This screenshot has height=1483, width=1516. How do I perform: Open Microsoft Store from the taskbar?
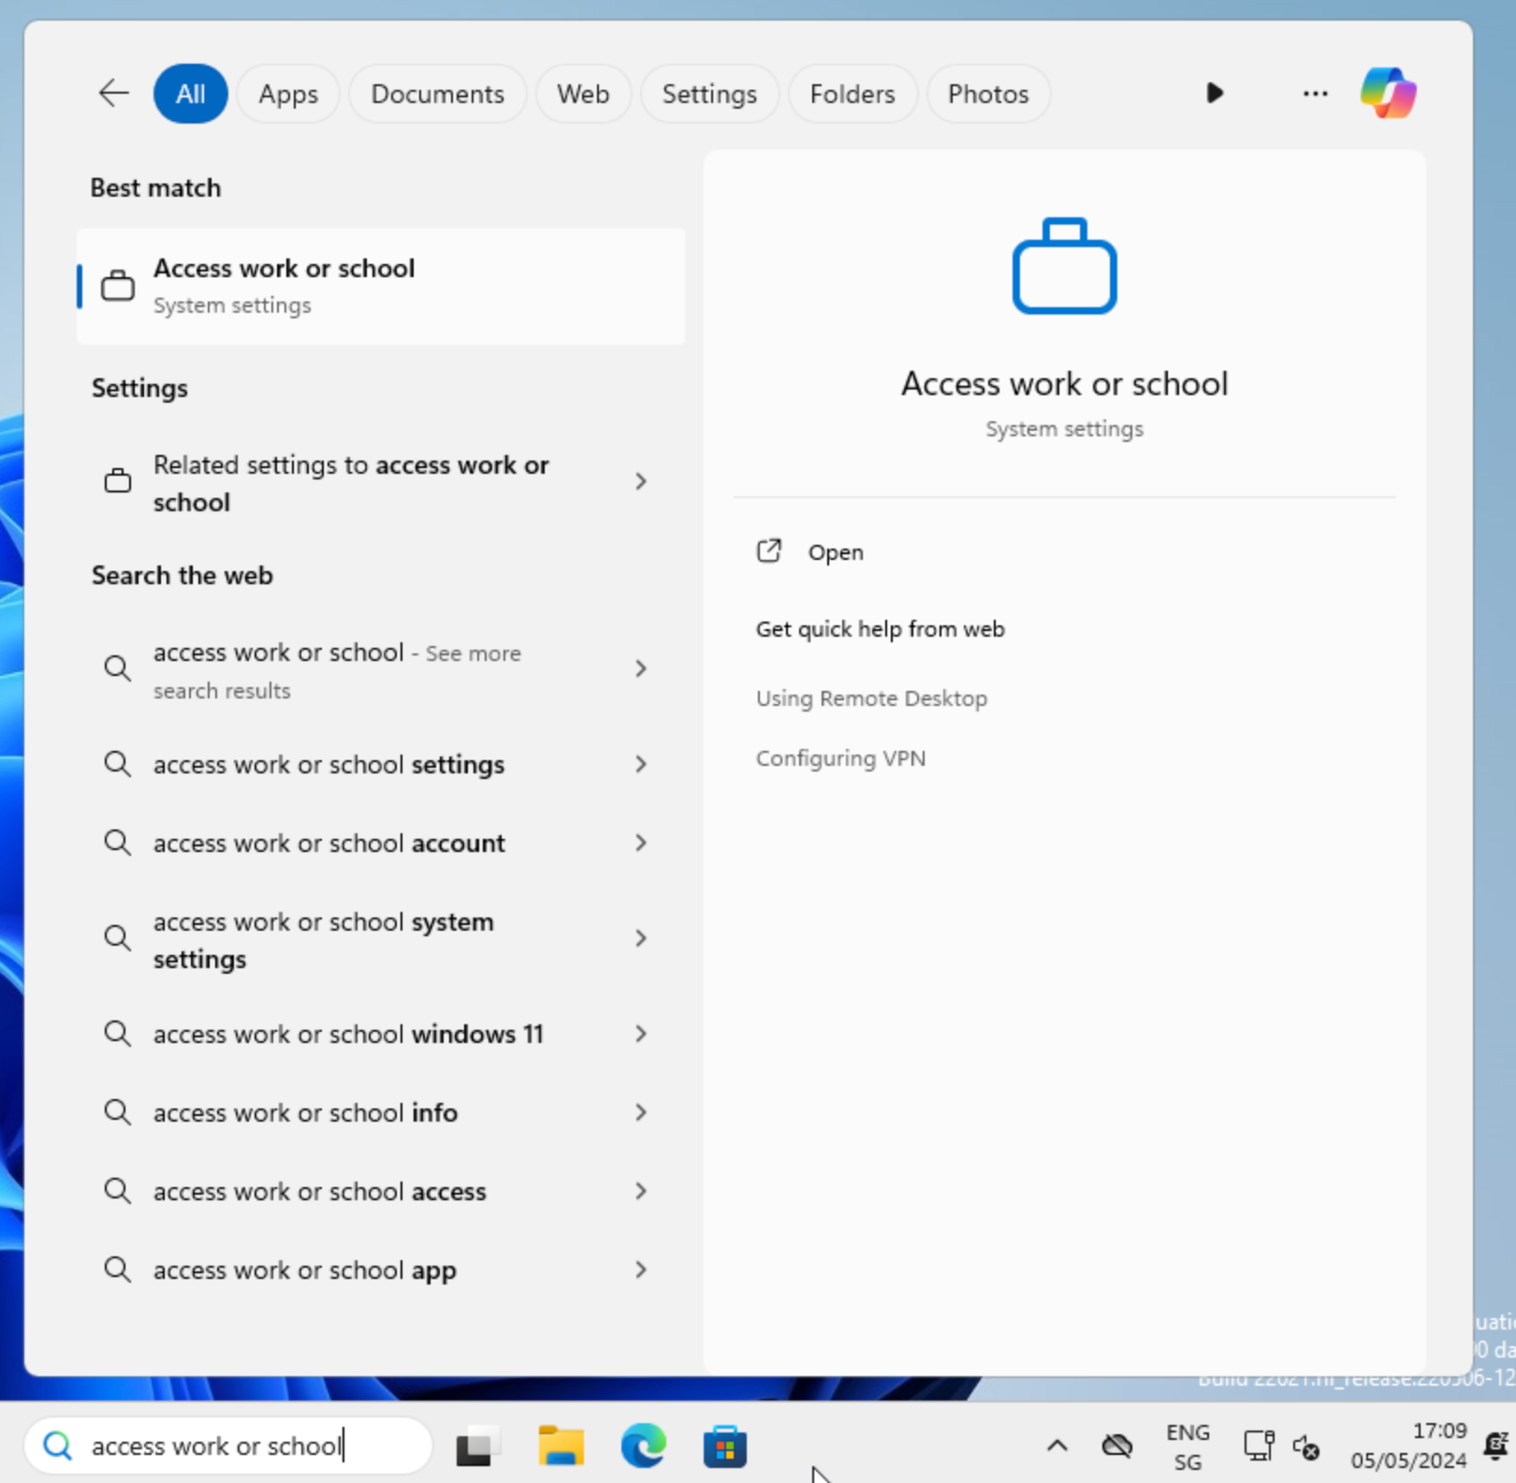(725, 1446)
